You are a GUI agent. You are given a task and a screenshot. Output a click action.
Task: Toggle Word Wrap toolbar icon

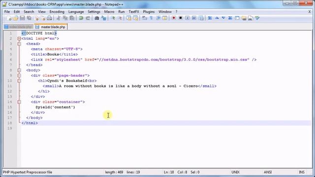click(x=144, y=18)
